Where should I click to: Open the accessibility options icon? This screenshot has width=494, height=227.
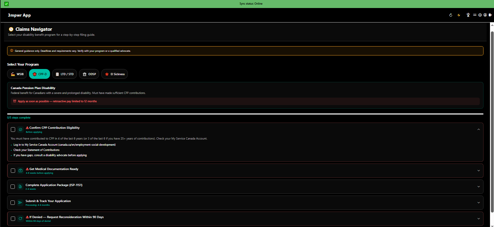click(468, 15)
